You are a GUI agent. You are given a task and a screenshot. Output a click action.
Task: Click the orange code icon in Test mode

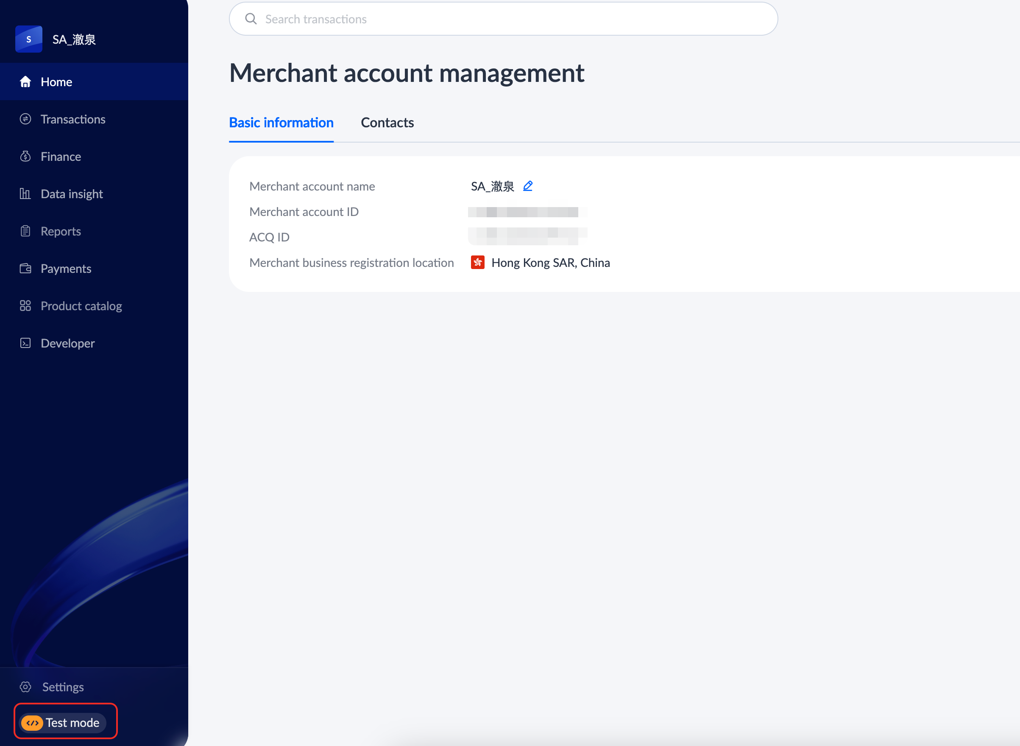point(32,723)
